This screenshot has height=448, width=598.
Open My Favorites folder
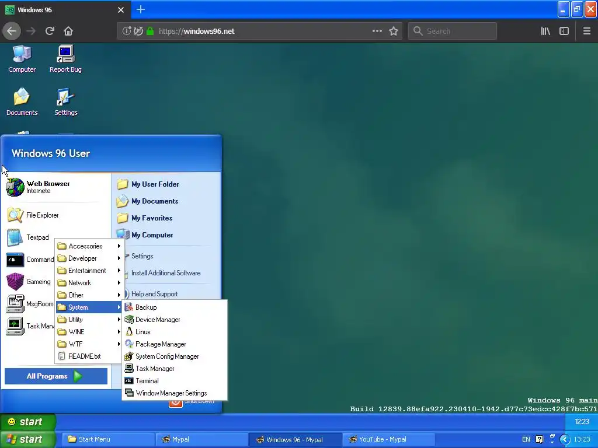tap(144, 218)
